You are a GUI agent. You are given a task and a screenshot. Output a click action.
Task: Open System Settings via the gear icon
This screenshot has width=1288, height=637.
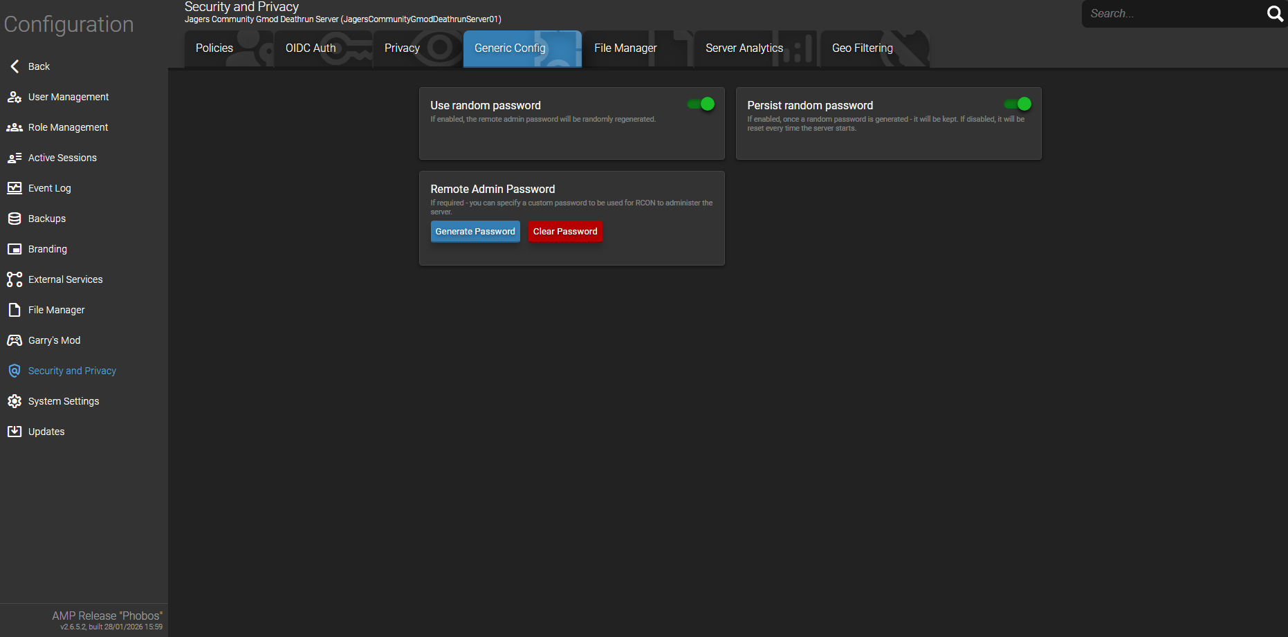(15, 401)
